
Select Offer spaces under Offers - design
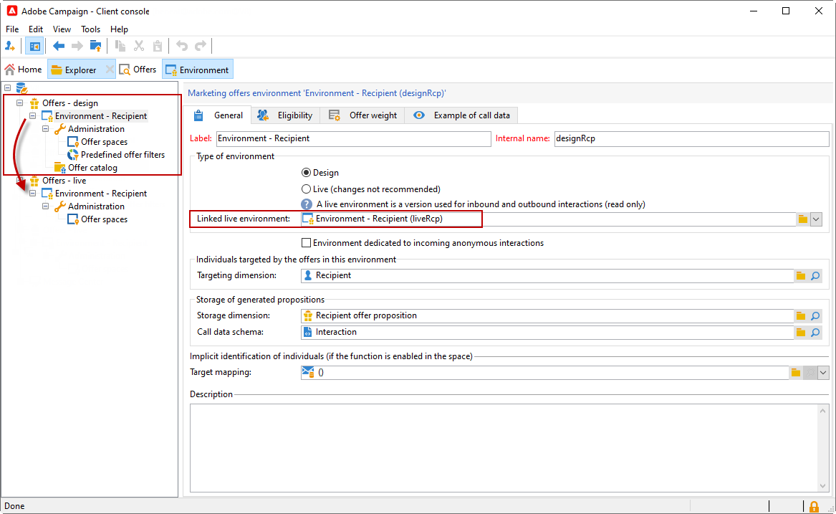(104, 142)
